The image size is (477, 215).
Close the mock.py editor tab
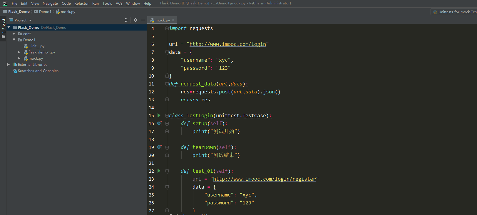173,20
